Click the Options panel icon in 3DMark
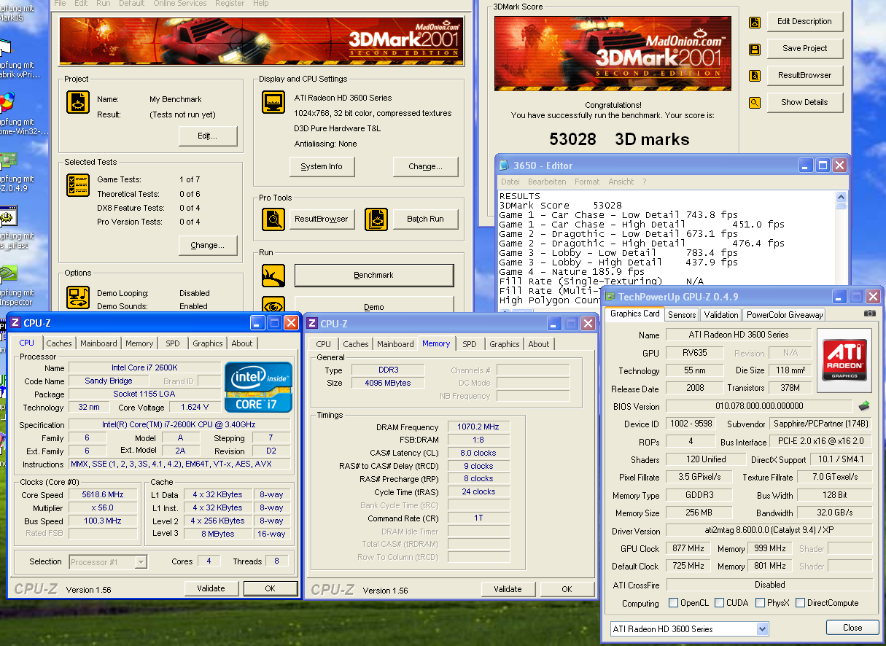 (78, 297)
